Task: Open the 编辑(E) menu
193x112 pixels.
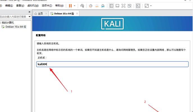Action: click(x=9, y=6)
